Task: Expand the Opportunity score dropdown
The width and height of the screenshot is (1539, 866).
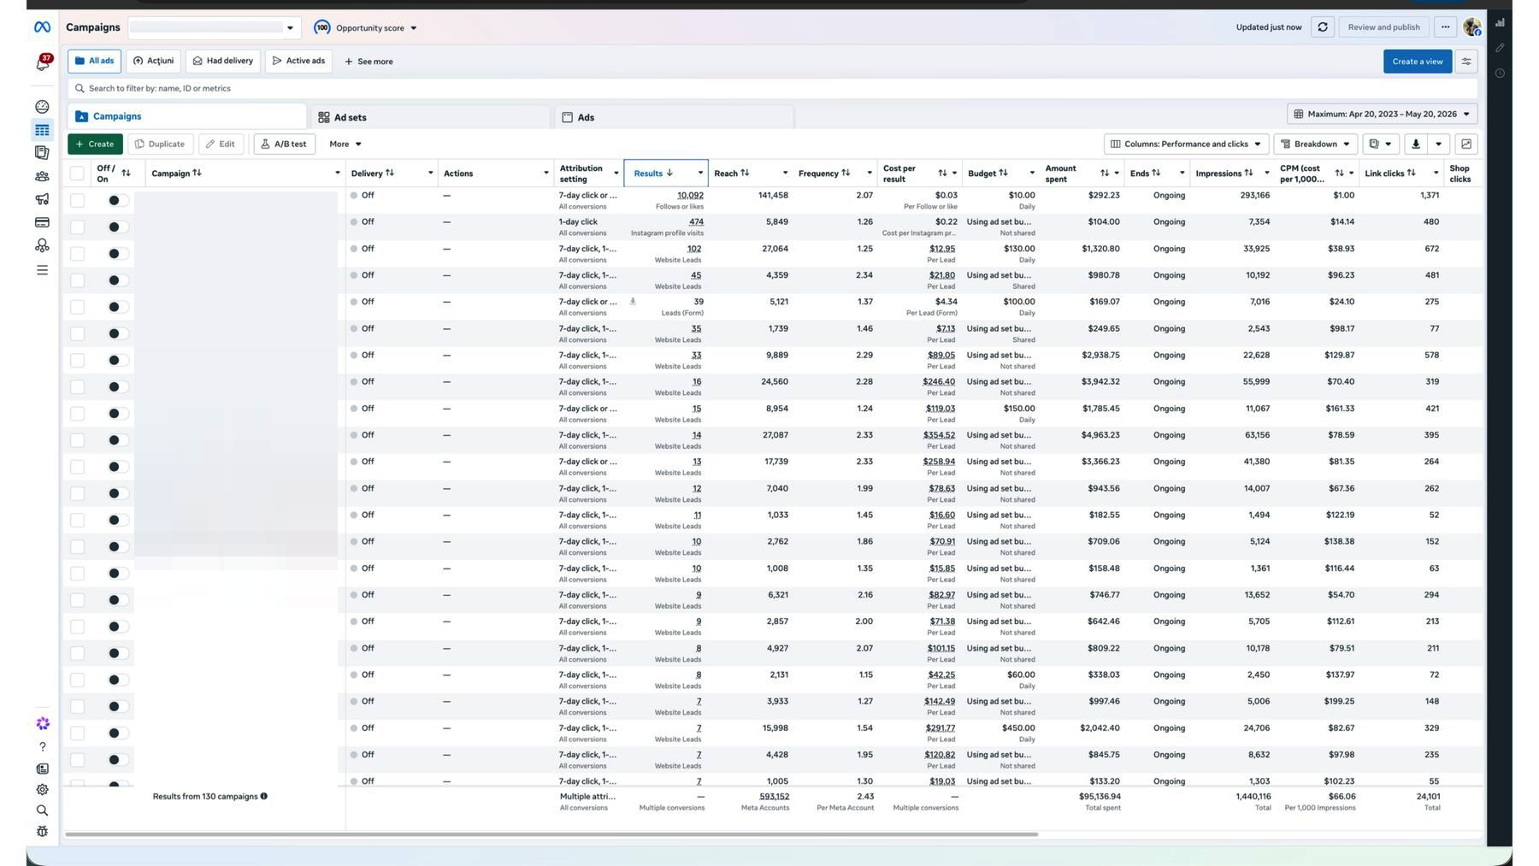Action: pos(365,28)
